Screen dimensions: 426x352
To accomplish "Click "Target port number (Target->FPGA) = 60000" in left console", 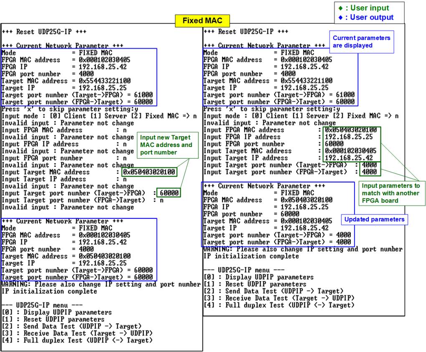I will point(77,270).
